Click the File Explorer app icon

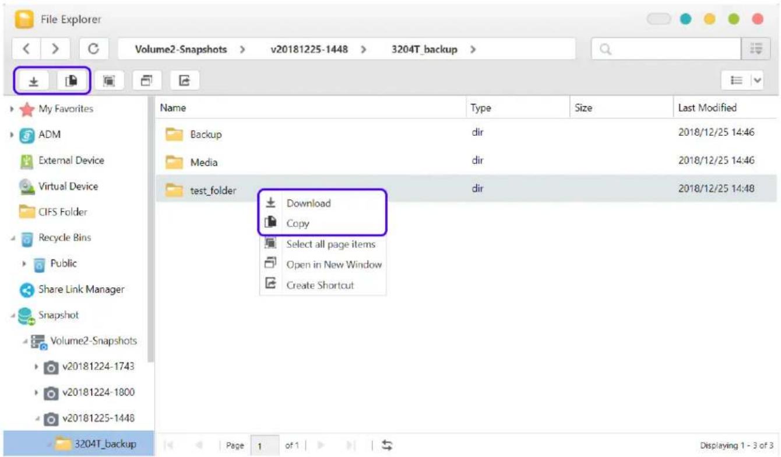pyautogui.click(x=23, y=19)
